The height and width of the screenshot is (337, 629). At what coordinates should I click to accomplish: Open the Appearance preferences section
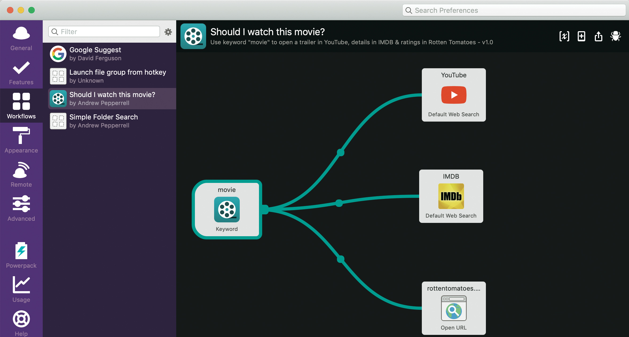coord(21,140)
